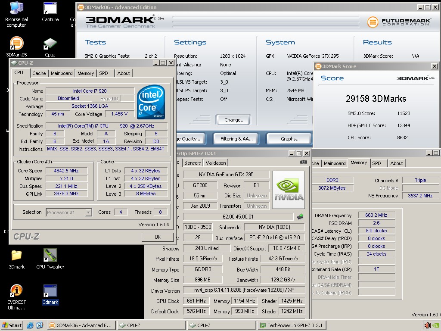This screenshot has height=331, width=441.
Task: Close the 3DMark Score window
Action: (435, 66)
